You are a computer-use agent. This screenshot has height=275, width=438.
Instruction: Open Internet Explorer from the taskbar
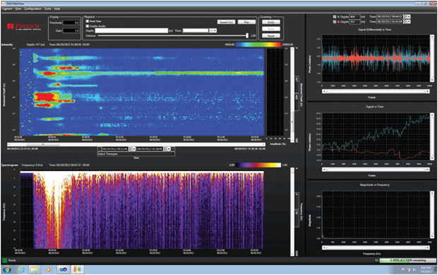pos(21,269)
